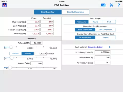
Task: Select rounded Friction value 0.061
Action: pos(47,30)
